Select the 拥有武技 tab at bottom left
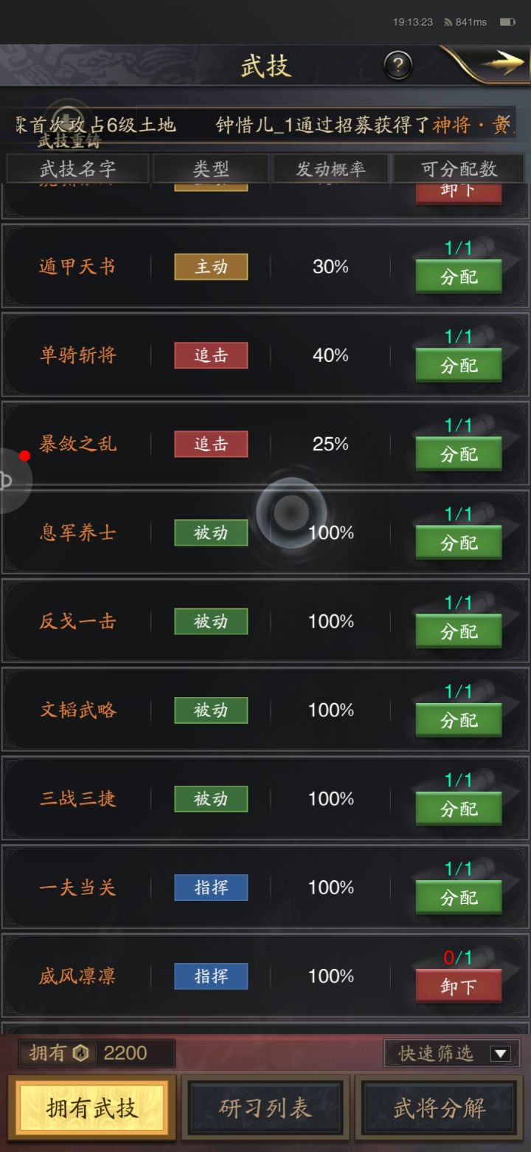The height and width of the screenshot is (1152, 531). tap(93, 1107)
